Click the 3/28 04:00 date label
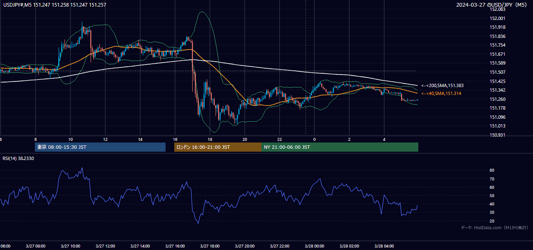This screenshot has height=250, width=533. point(385,246)
